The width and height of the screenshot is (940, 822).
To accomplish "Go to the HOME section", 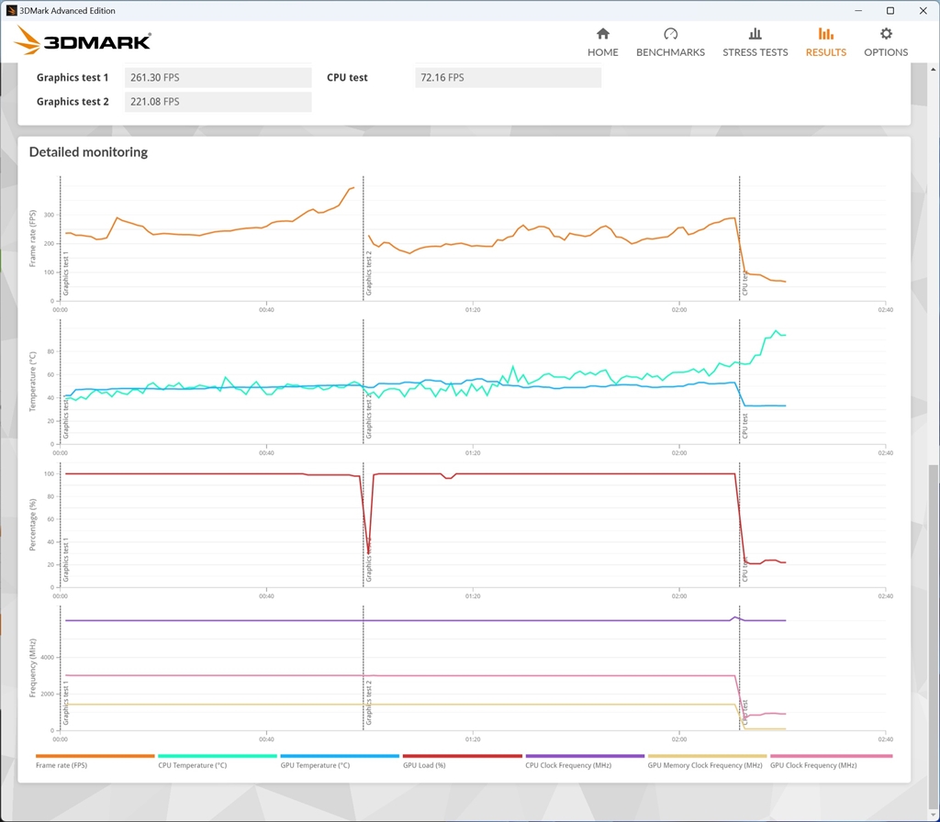I will click(x=602, y=42).
